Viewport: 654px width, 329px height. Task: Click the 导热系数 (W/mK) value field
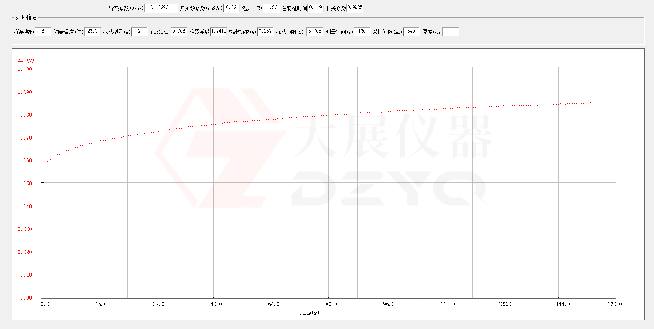click(x=160, y=8)
